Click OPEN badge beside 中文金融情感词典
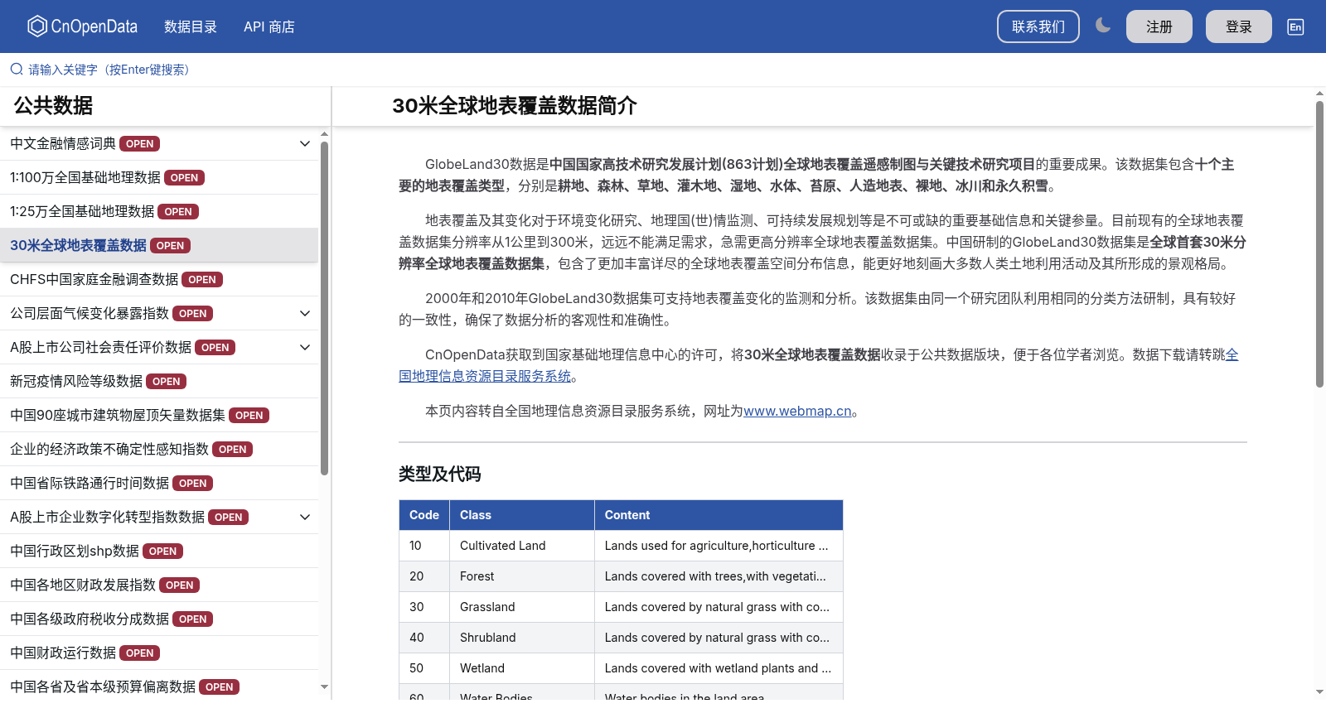The height and width of the screenshot is (713, 1326). tap(139, 144)
